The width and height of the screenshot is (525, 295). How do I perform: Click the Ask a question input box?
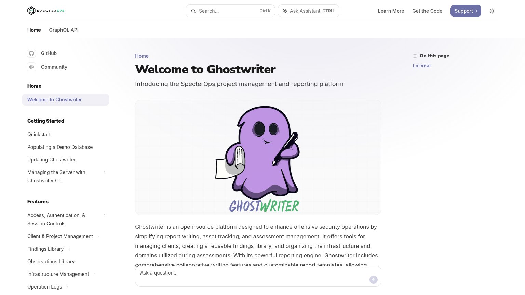click(x=258, y=276)
